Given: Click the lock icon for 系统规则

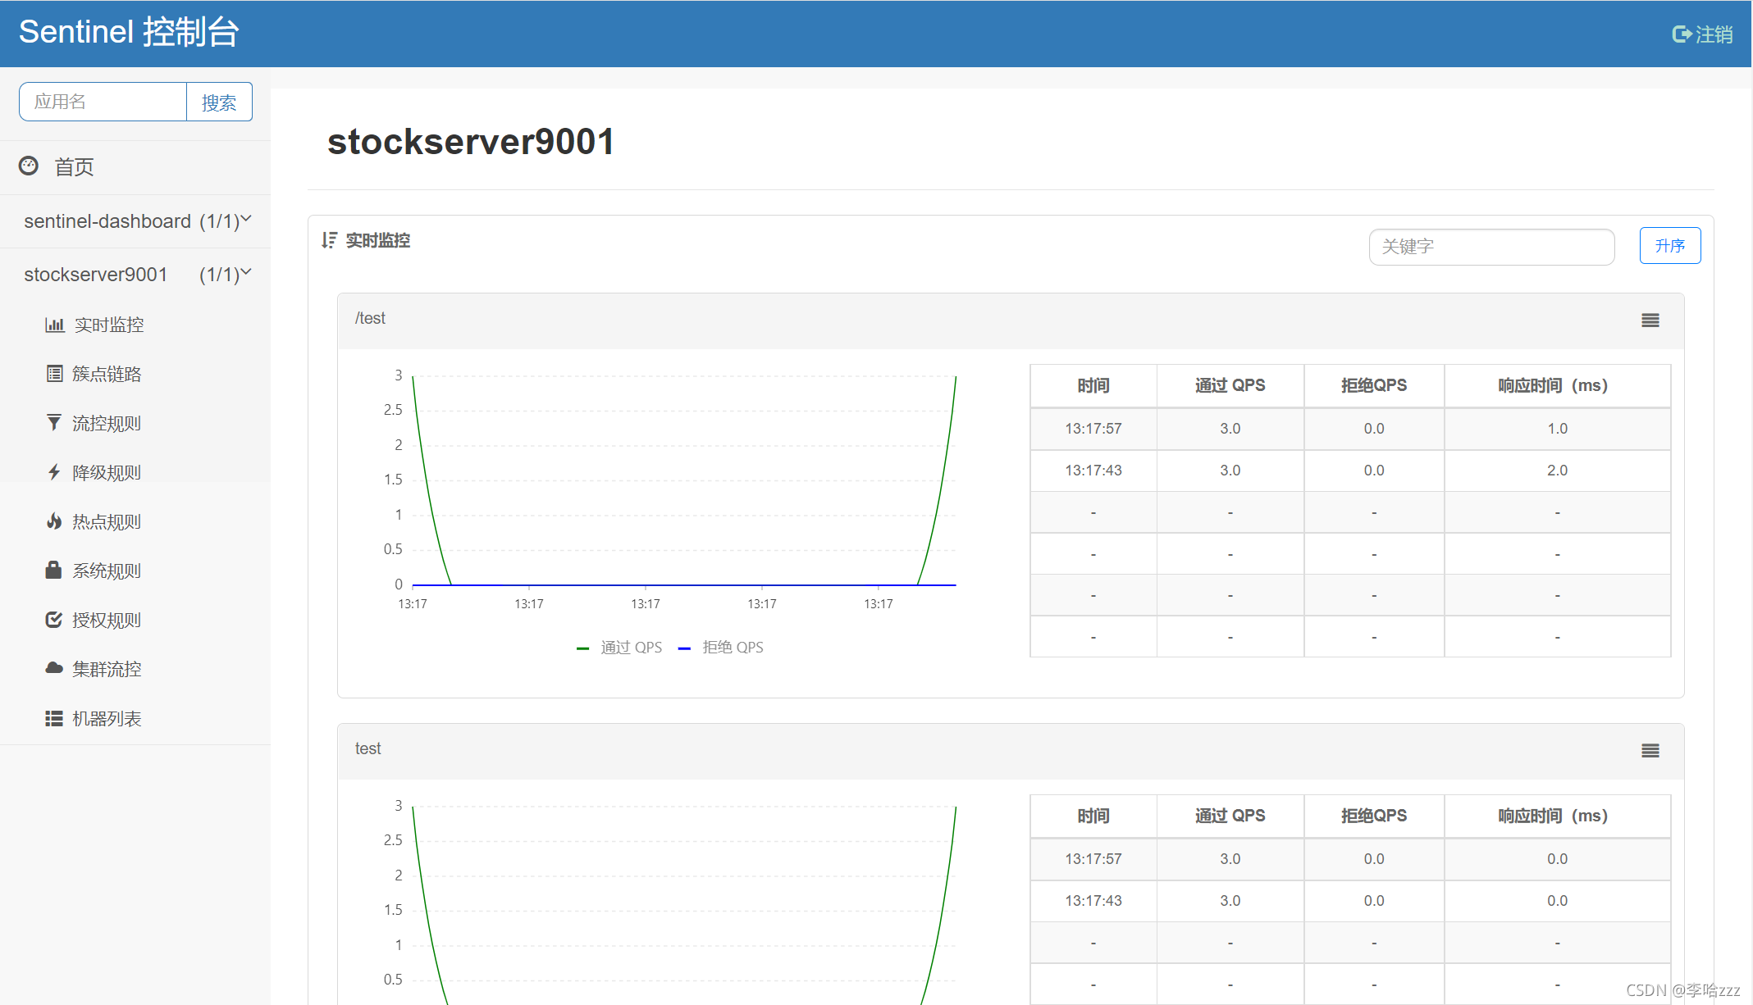Looking at the screenshot, I should (x=54, y=571).
